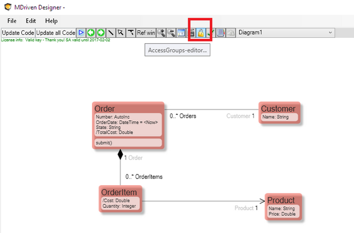Open the Help menu
The width and height of the screenshot is (354, 233).
(x=51, y=21)
